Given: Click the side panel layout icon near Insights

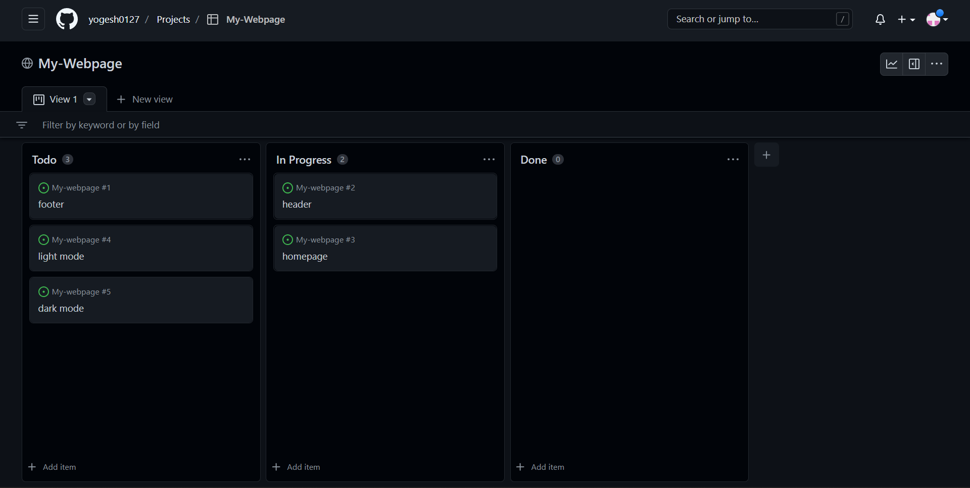Looking at the screenshot, I should (914, 64).
